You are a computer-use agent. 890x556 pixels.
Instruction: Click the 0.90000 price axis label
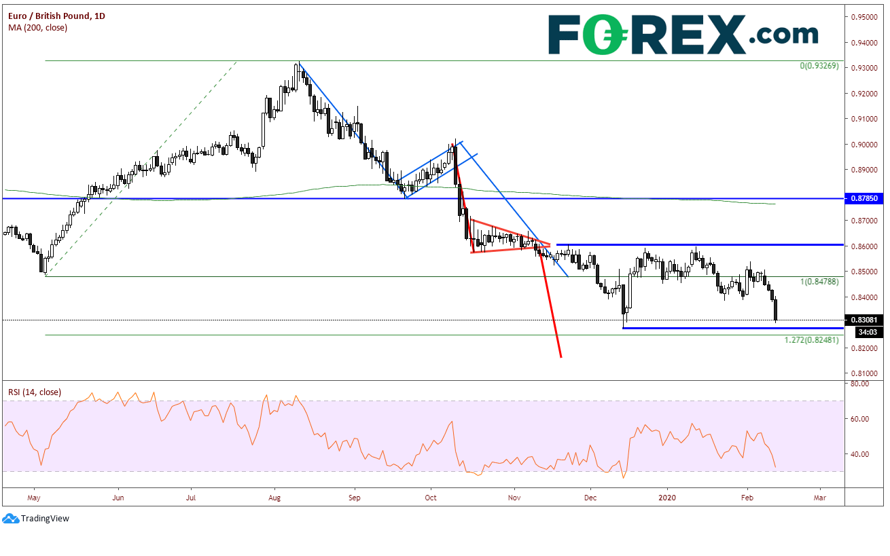(864, 145)
